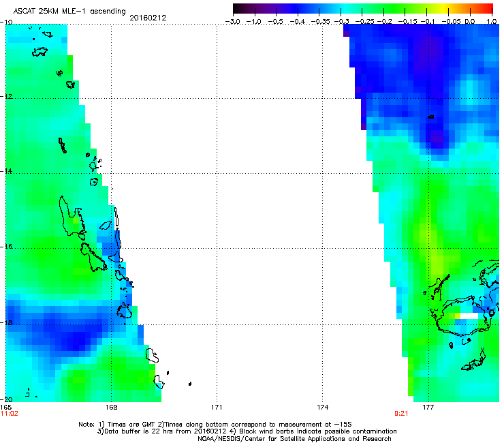Screen dimensions: 504x443
Task: Click the note line "Times are GMT"
Action: 215,425
